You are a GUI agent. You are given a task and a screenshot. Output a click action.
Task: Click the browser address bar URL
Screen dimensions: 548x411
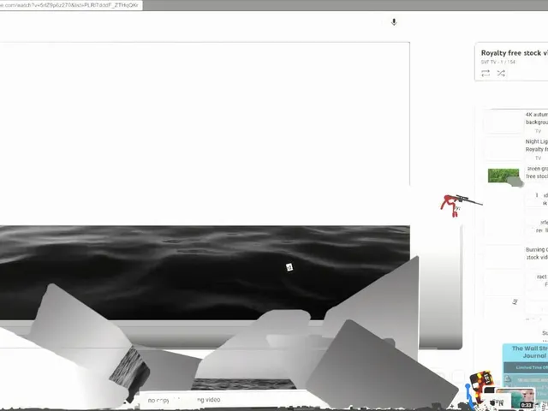tap(70, 5)
